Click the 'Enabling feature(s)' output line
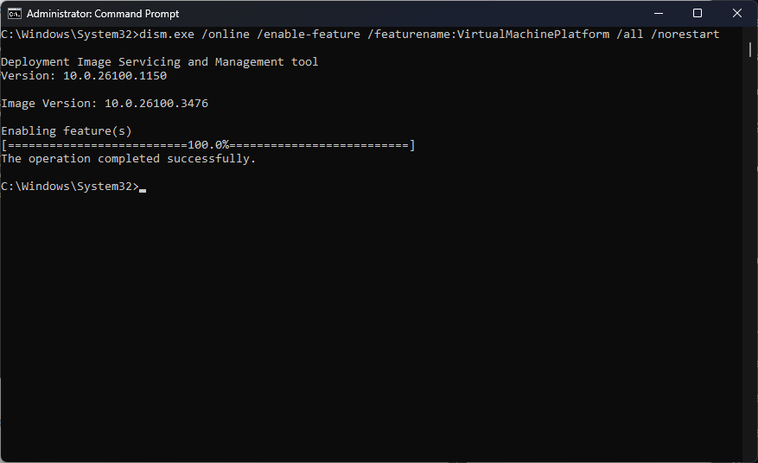This screenshot has width=758, height=463. (67, 131)
